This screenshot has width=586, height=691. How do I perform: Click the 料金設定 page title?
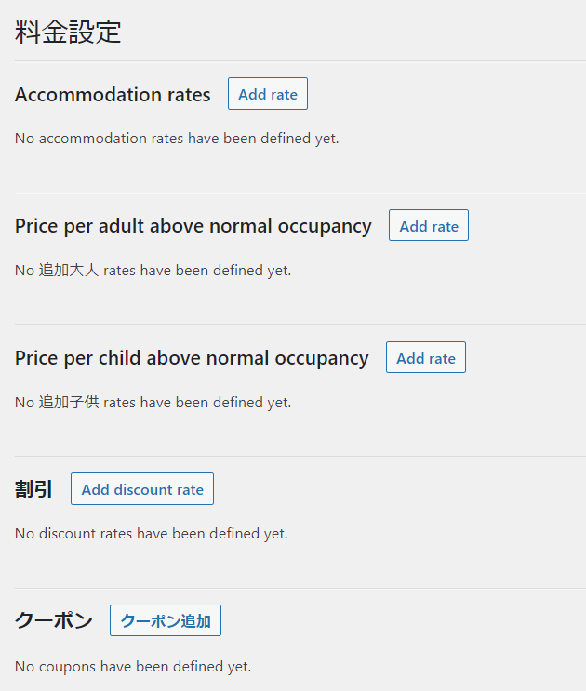tap(68, 32)
